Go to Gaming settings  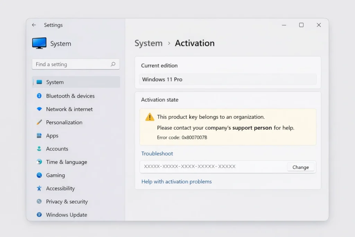(76, 175)
